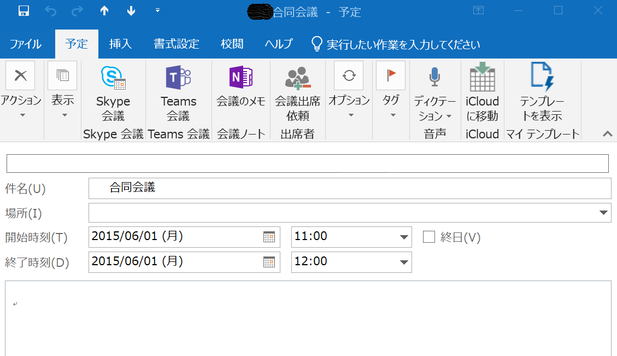Expand the 表示 dropdown arrow
The height and width of the screenshot is (356, 617).
[x=64, y=115]
